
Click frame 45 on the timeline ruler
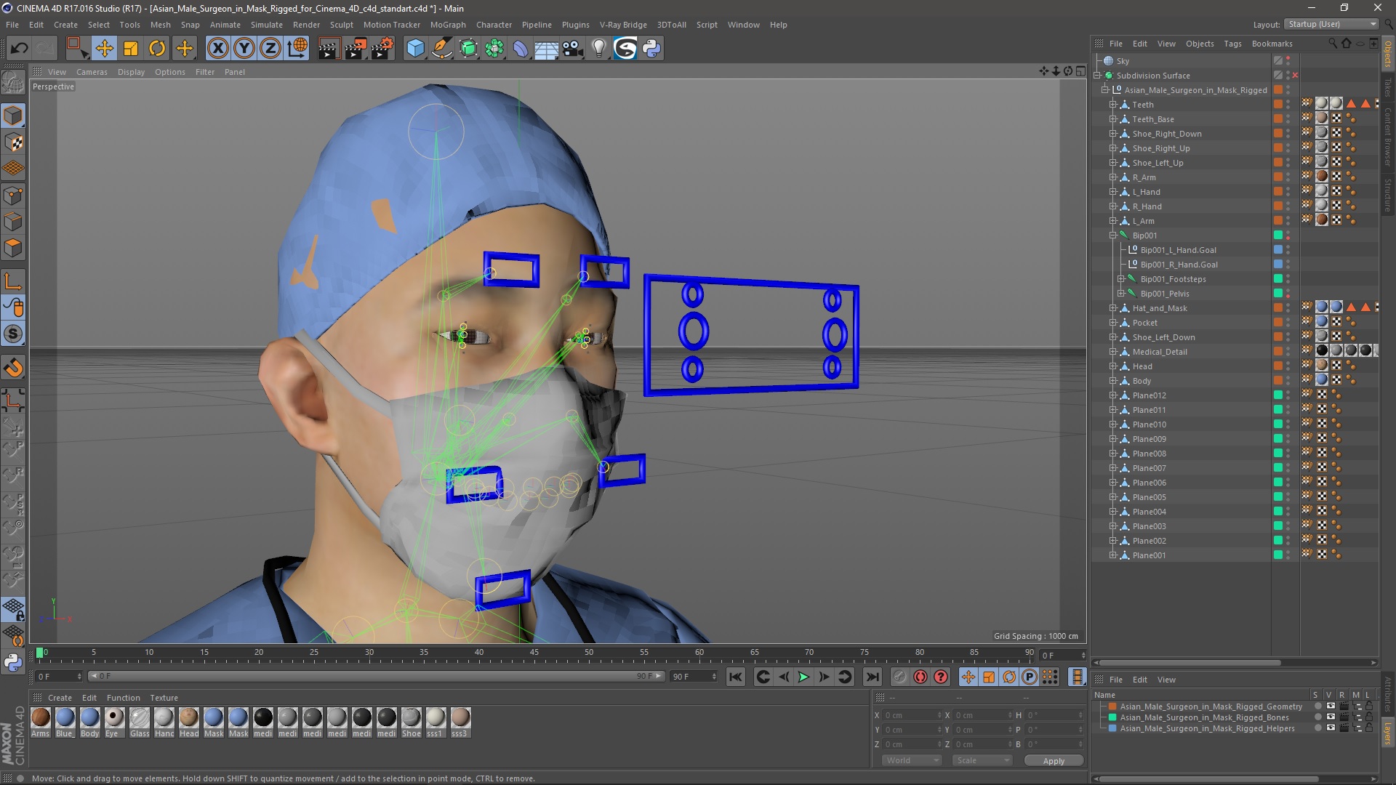pos(534,653)
